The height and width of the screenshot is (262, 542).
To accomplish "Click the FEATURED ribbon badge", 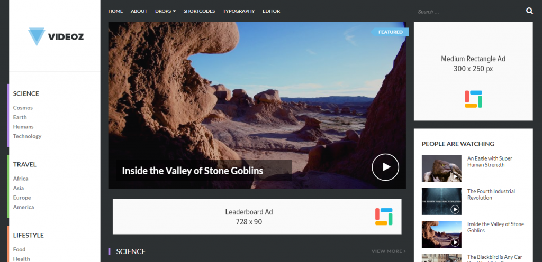I will click(x=390, y=32).
